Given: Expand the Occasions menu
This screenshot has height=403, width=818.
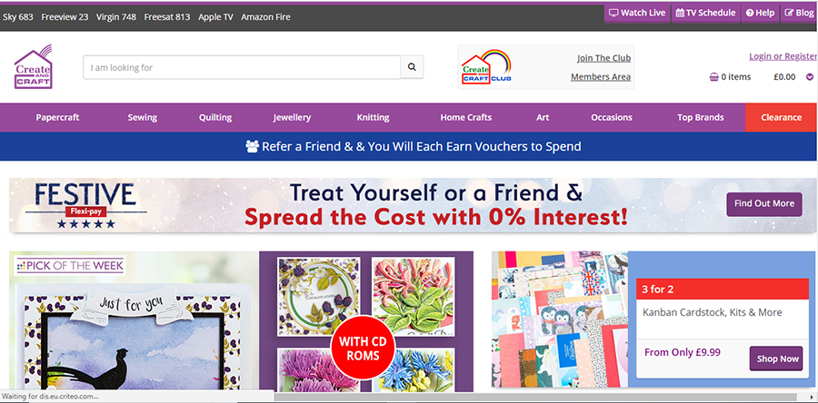Looking at the screenshot, I should coord(612,118).
